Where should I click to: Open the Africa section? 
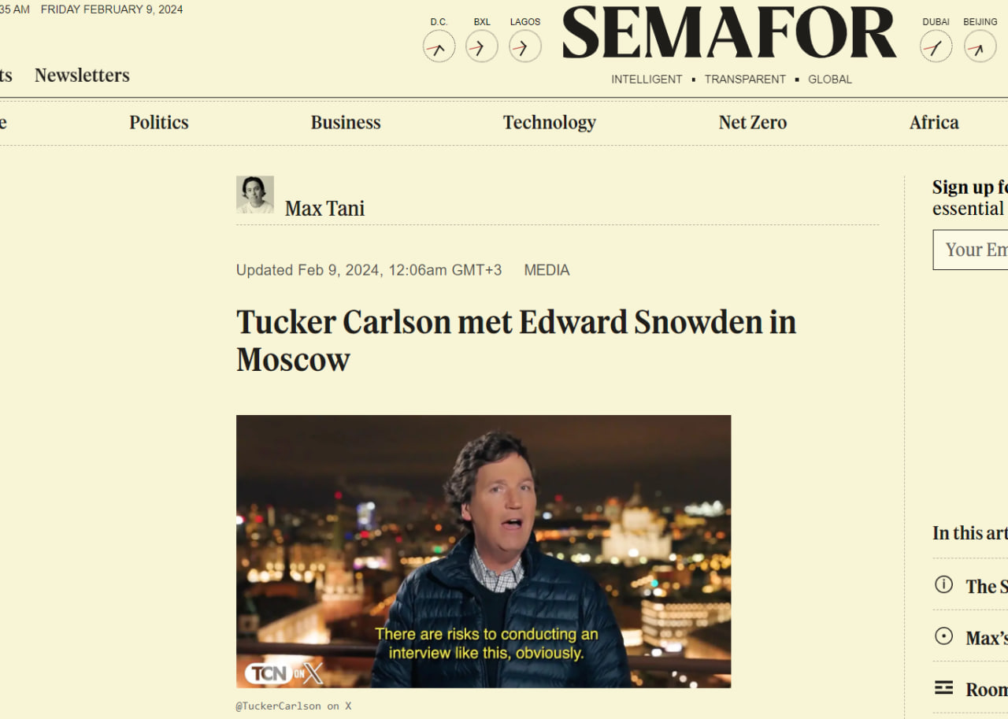point(934,122)
